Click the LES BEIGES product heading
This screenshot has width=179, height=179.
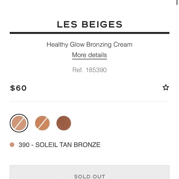click(x=89, y=24)
